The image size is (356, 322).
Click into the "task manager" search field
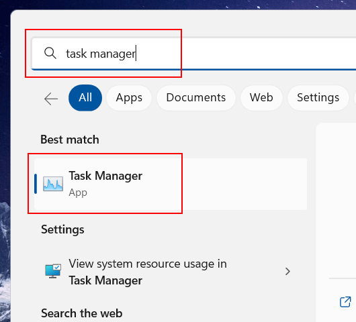[x=193, y=54]
